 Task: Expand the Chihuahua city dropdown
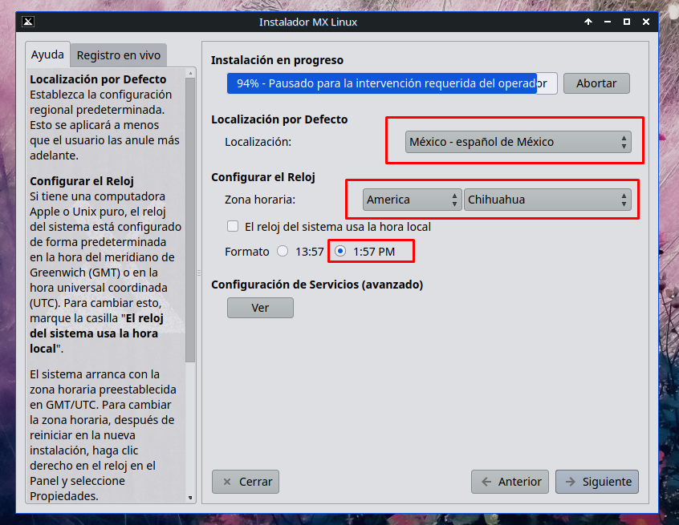click(547, 200)
